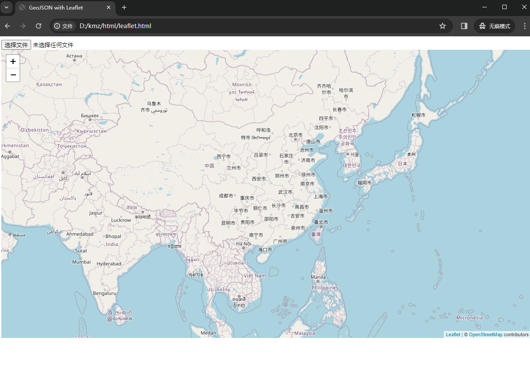The height and width of the screenshot is (373, 530).
Task: Click the map zoom out control
Action: [13, 75]
